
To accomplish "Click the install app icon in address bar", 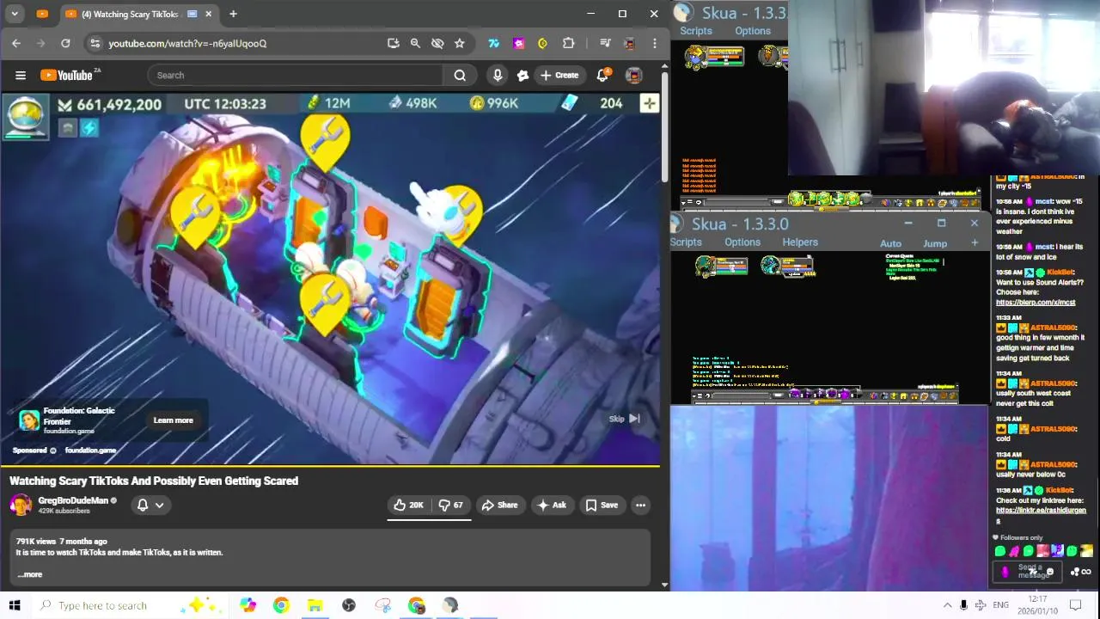I will 393,43.
